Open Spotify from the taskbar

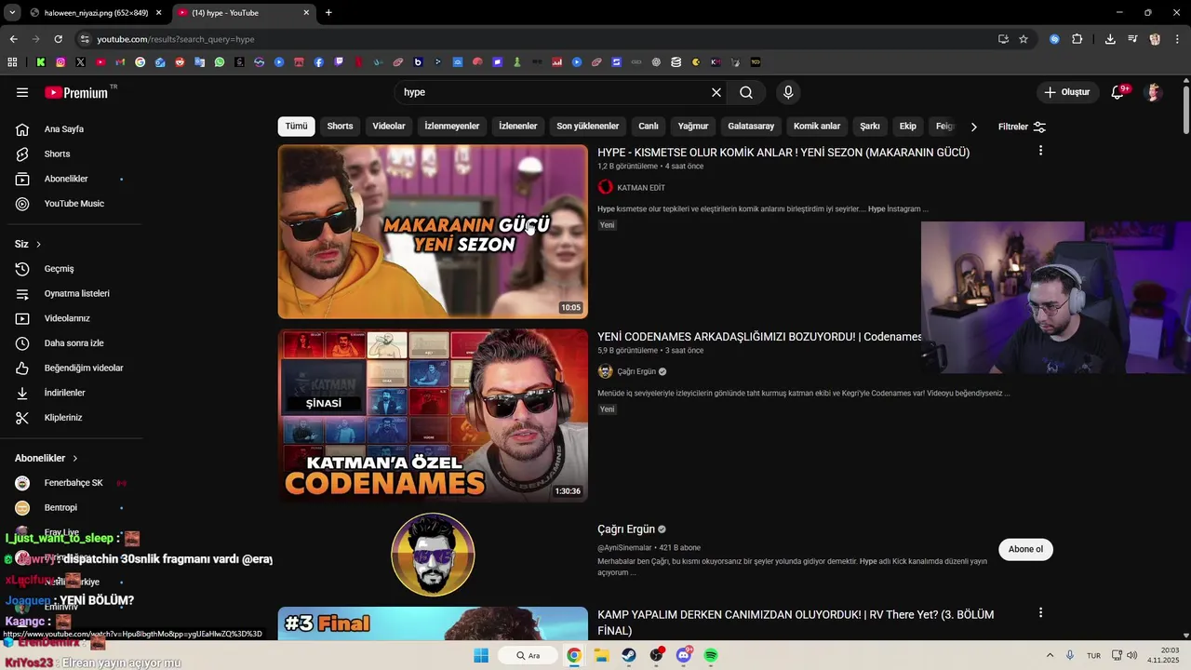pos(711,655)
